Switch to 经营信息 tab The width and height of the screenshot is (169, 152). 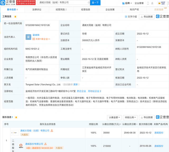pos(86,10)
